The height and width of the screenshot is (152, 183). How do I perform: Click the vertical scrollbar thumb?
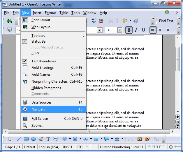click(178, 59)
